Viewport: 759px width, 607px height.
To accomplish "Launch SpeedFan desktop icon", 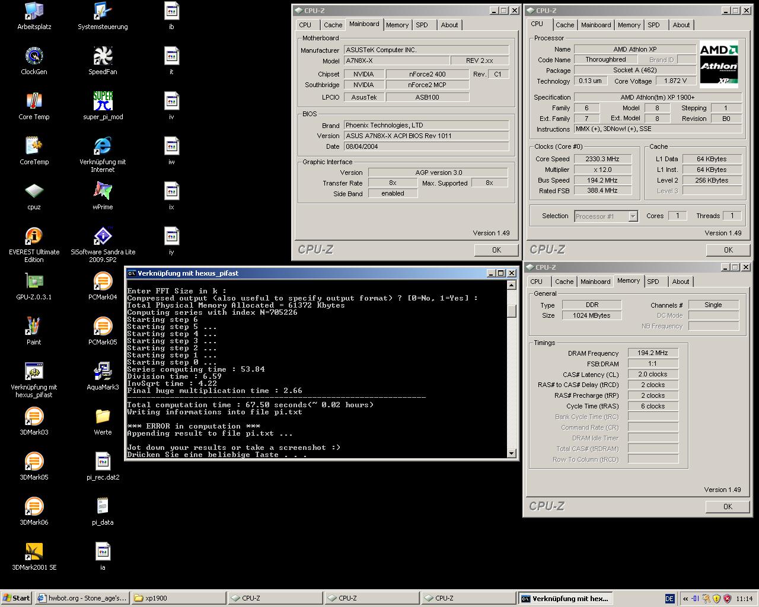I will [103, 61].
